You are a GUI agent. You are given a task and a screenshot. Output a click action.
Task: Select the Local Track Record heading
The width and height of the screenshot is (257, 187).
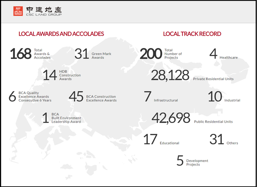(x=192, y=34)
